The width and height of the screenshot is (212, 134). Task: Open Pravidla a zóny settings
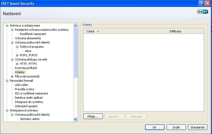pyautogui.click(x=25, y=89)
